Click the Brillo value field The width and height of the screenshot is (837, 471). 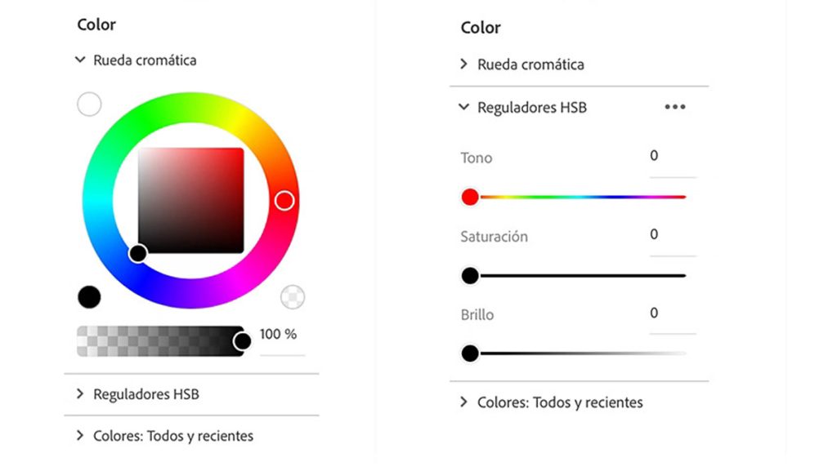tap(672, 314)
